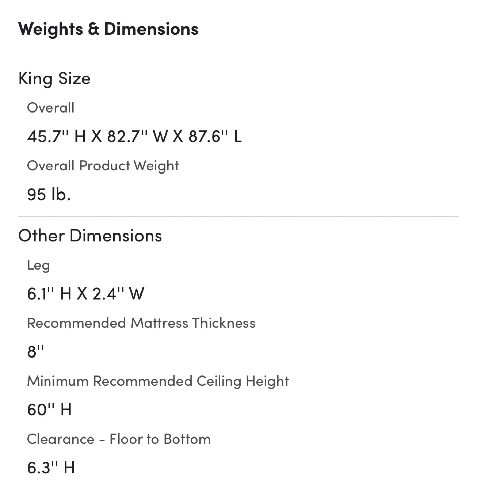Select the King Size section title
This screenshot has height=488, width=477.
(x=55, y=79)
